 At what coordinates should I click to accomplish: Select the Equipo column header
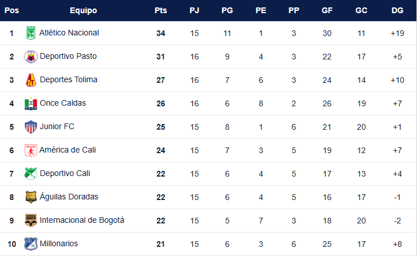[x=83, y=10]
